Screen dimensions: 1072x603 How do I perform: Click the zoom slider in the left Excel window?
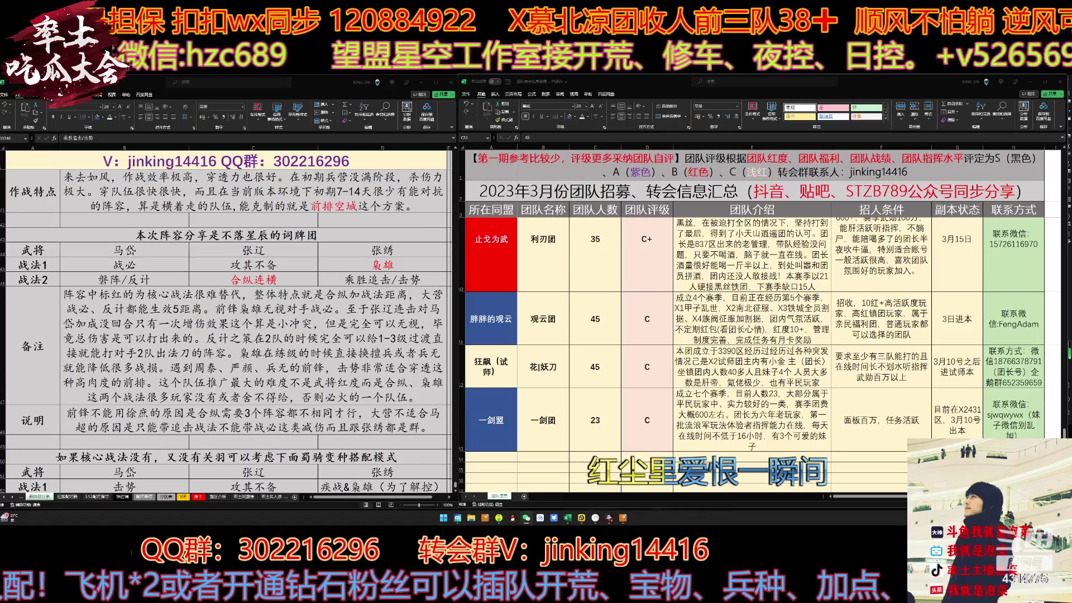point(419,505)
